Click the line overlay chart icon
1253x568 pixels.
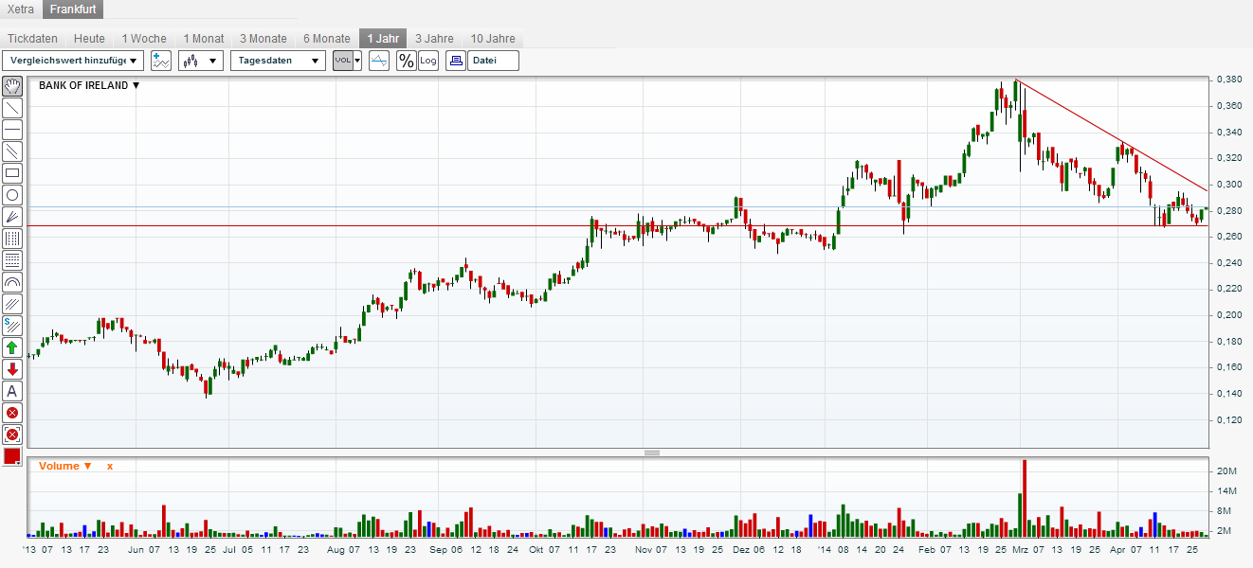(x=379, y=61)
